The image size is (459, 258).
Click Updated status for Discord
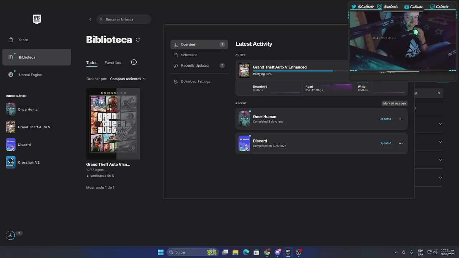pyautogui.click(x=385, y=143)
